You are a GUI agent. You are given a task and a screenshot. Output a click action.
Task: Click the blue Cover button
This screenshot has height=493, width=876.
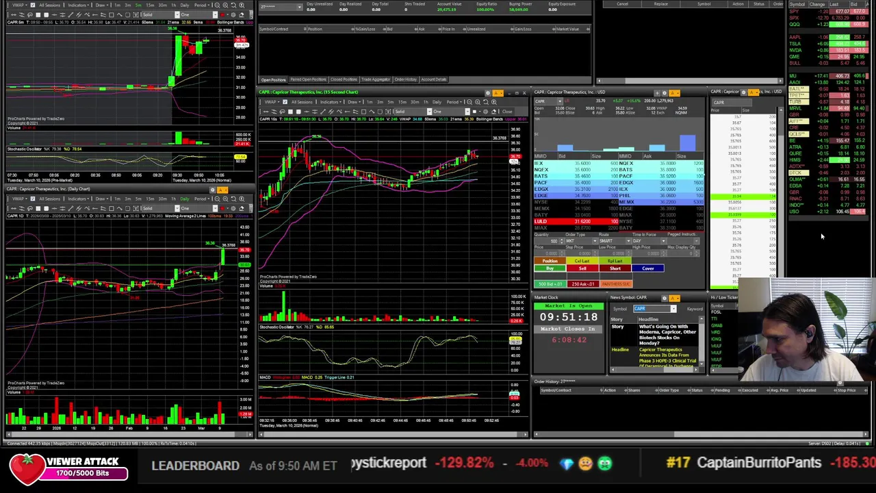click(x=648, y=268)
